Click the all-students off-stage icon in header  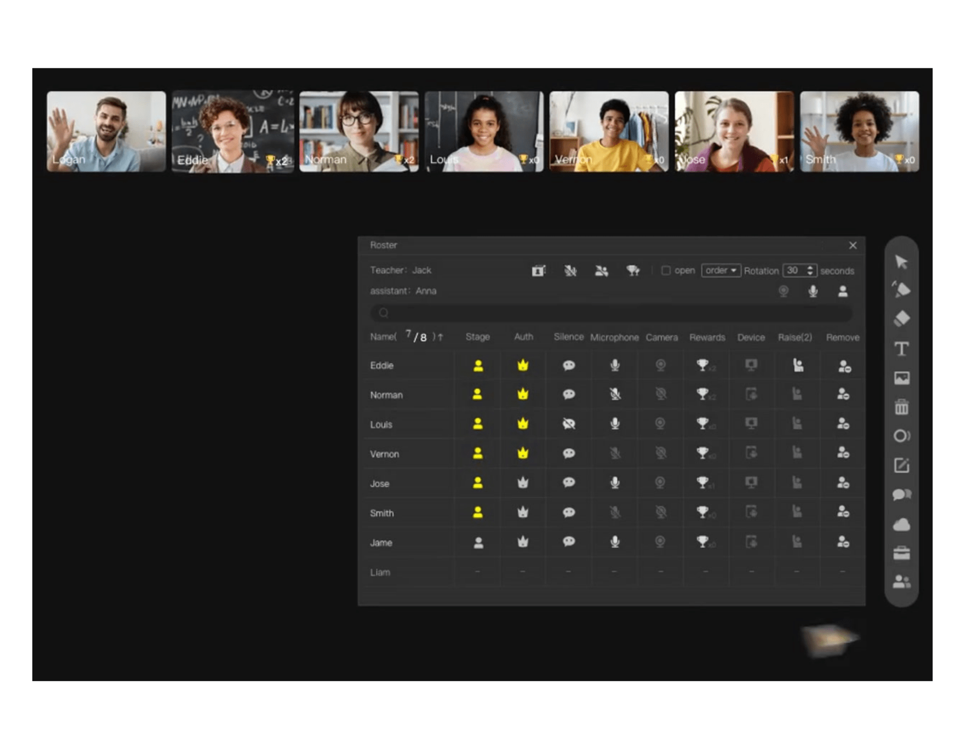coord(602,270)
